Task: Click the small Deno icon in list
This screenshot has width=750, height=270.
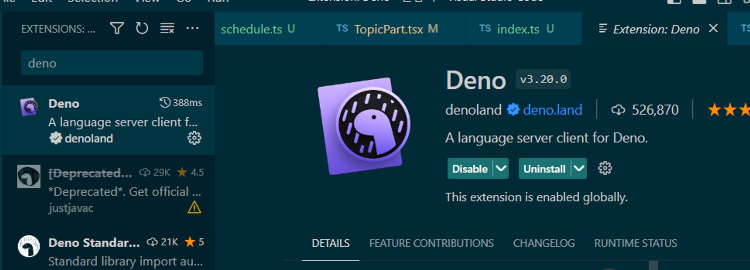Action: click(29, 107)
